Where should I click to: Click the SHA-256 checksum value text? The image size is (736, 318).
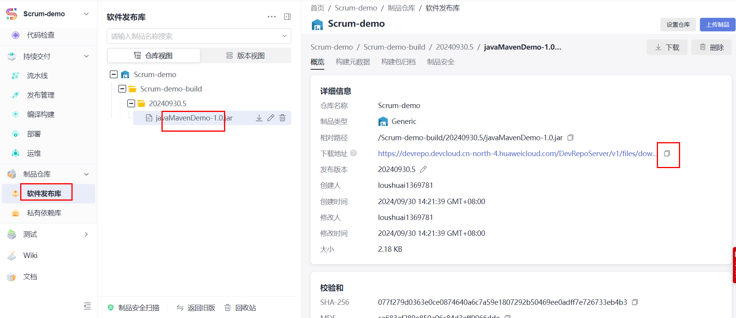[x=502, y=302]
